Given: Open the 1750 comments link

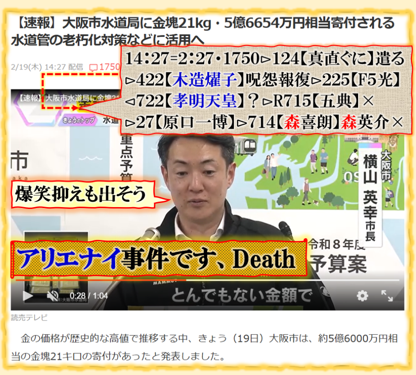Looking at the screenshot, I should [x=110, y=67].
